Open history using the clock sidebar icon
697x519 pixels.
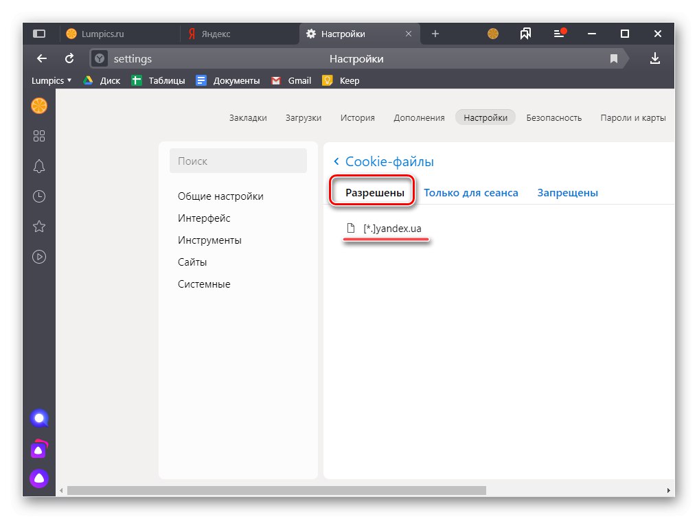[x=39, y=196]
